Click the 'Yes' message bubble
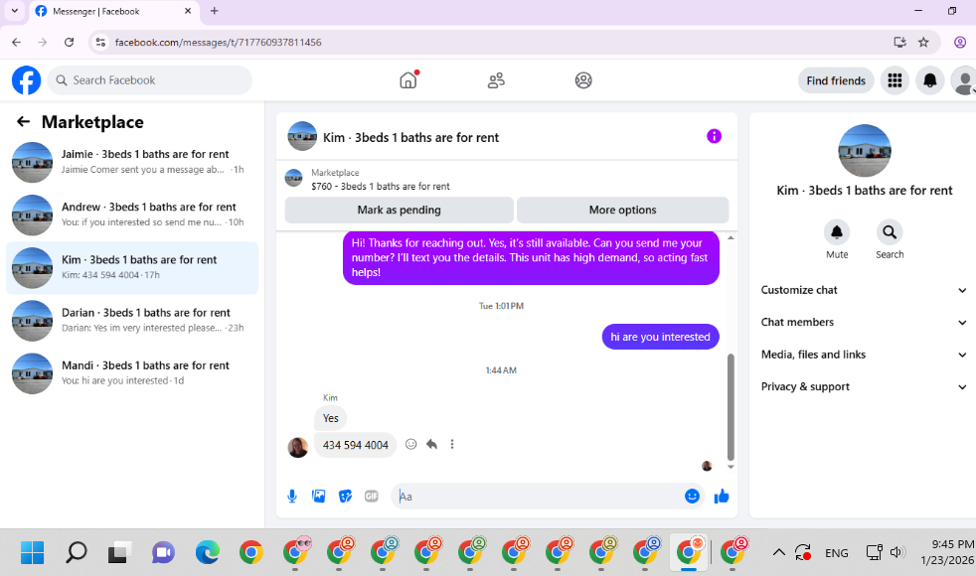The image size is (976, 576). coord(331,418)
